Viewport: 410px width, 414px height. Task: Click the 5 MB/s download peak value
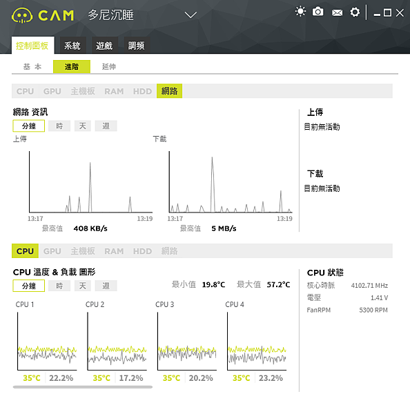(x=224, y=228)
